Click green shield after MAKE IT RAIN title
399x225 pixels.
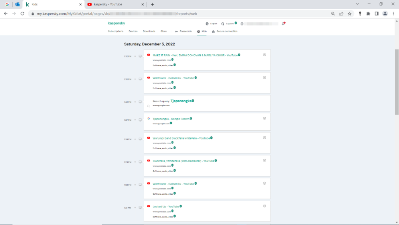pos(239,55)
